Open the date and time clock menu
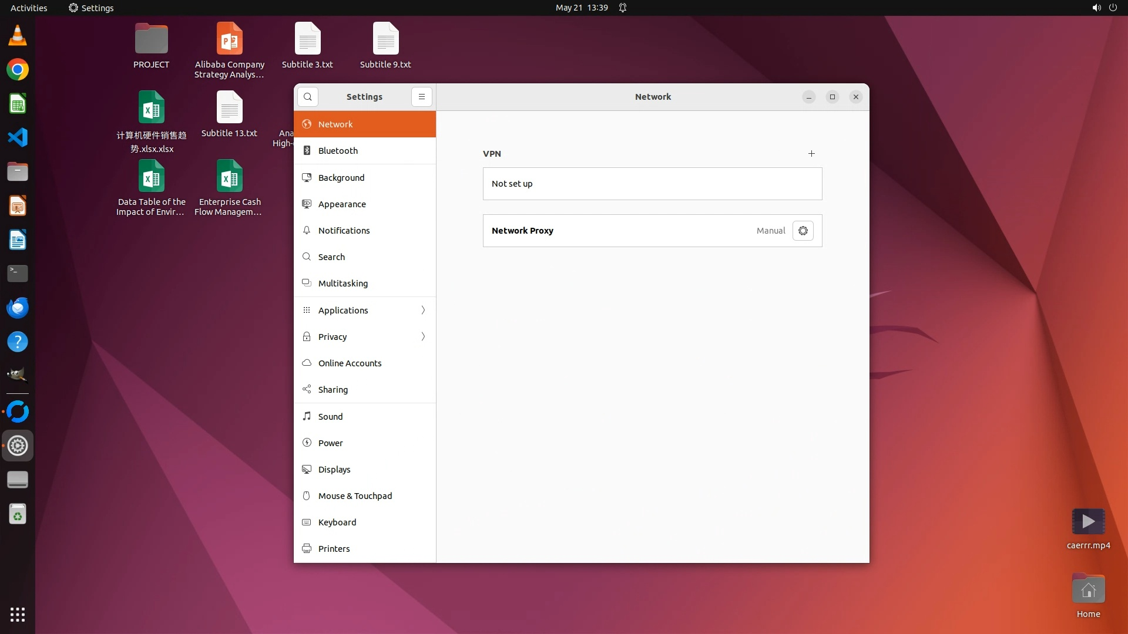 point(581,8)
